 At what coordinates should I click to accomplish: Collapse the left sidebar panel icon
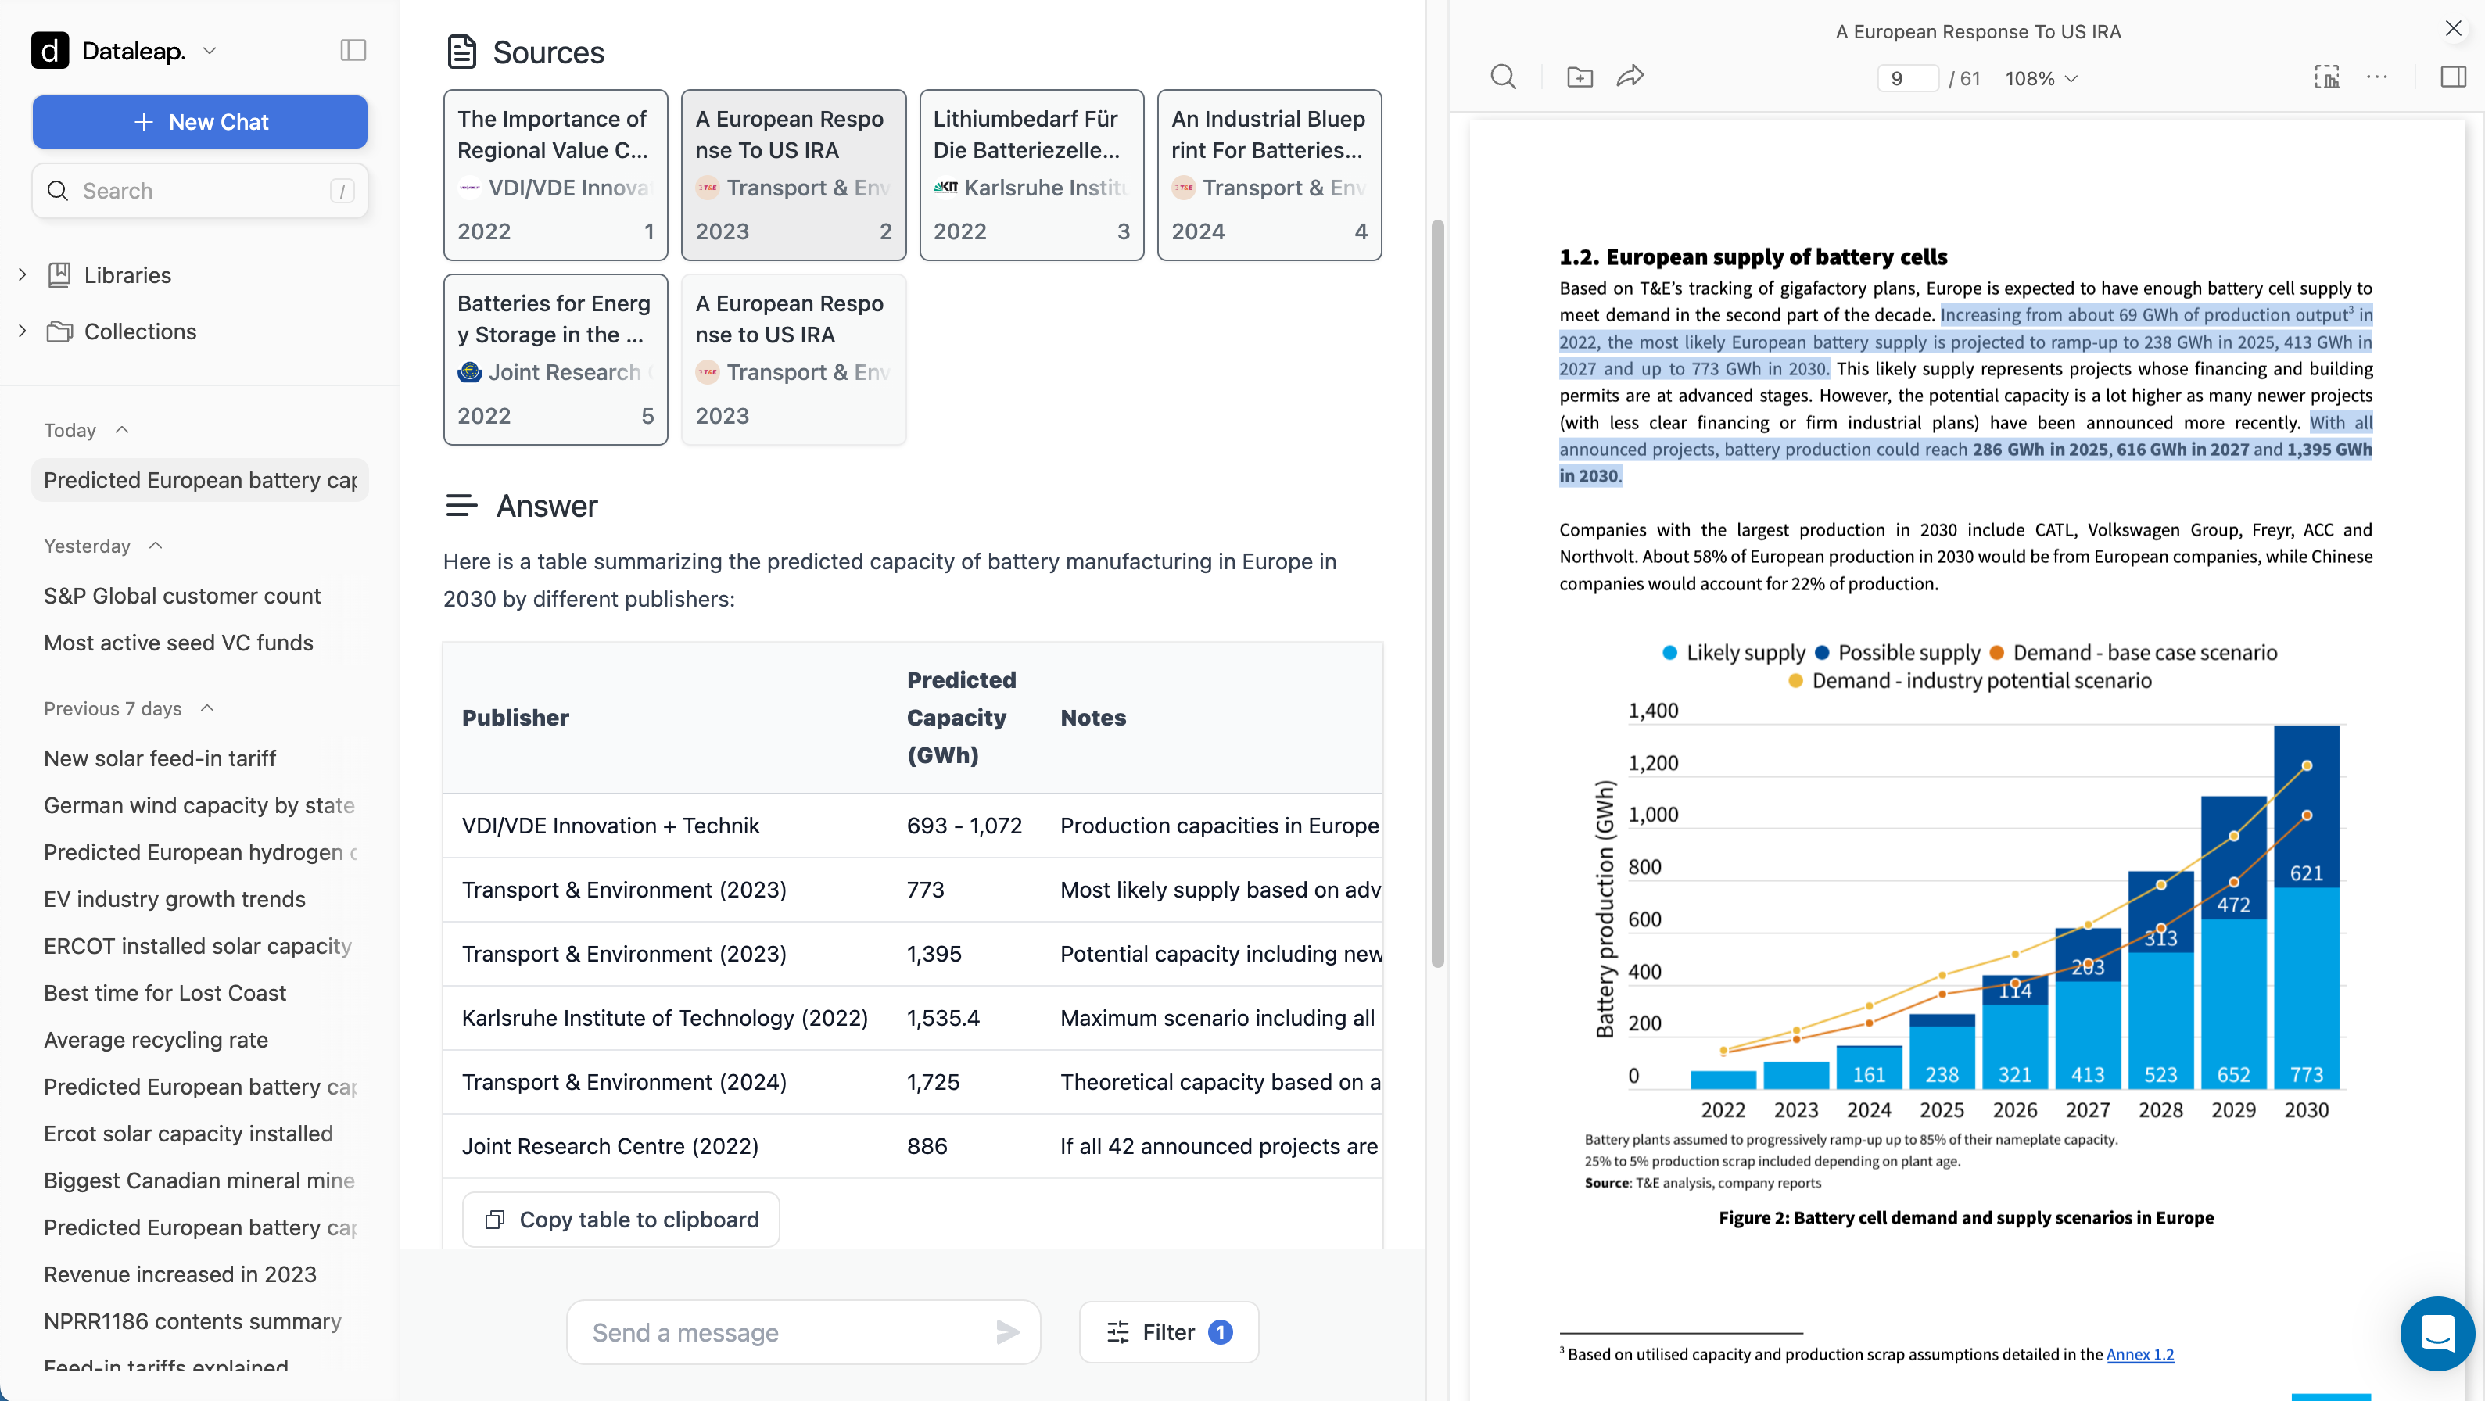coord(353,50)
